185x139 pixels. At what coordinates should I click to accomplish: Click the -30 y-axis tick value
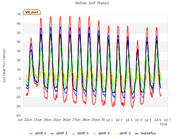(18, 106)
